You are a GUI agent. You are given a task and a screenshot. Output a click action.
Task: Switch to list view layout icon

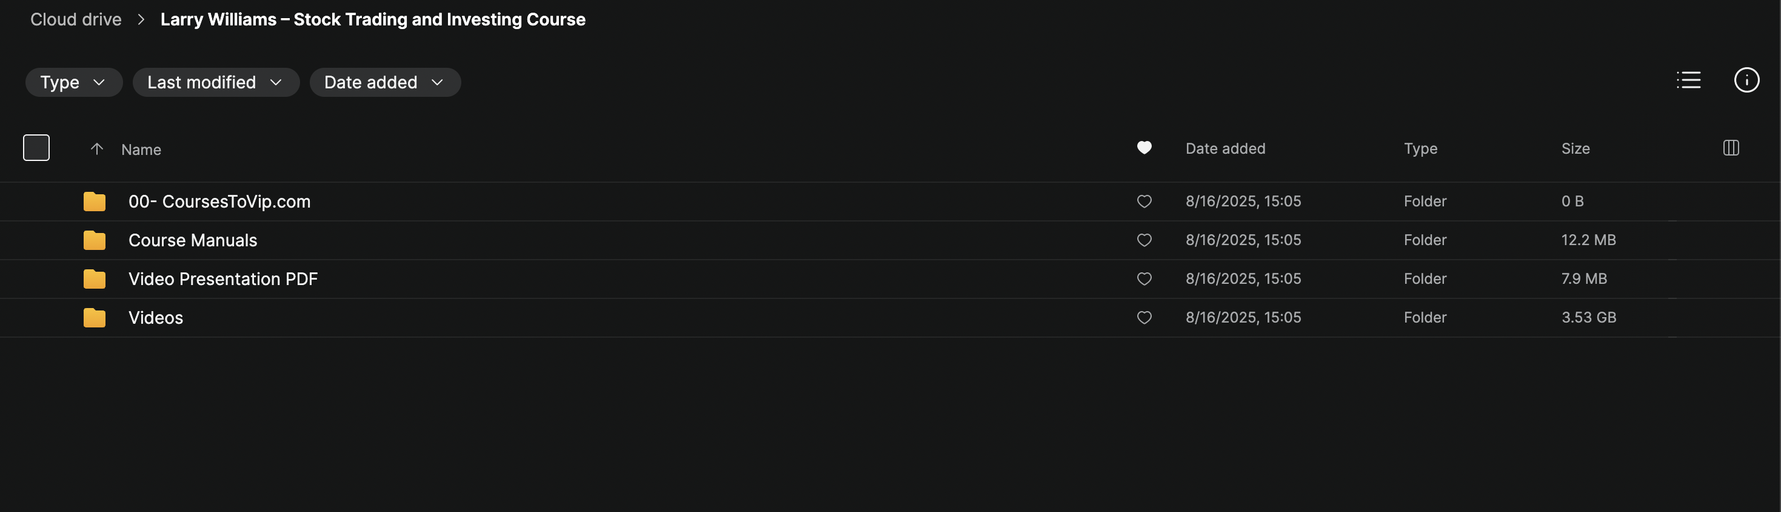pos(1688,80)
